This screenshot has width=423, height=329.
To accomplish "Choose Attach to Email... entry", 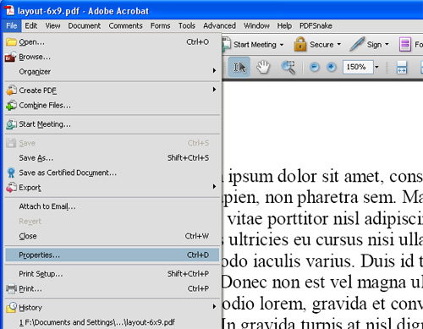I will [113, 206].
